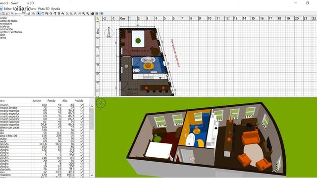This screenshot has height=178, width=317.
Task: Click the name column header with sort arrow
Action: pos(16,100)
